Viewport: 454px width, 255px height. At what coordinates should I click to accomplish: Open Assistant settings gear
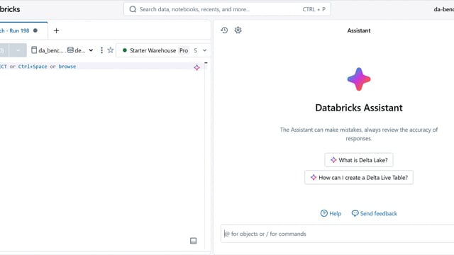[x=238, y=30]
